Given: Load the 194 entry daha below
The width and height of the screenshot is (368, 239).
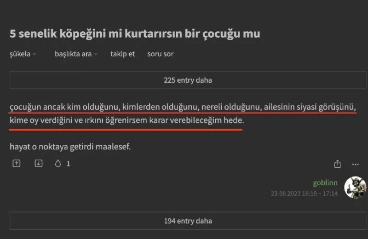Looking at the screenshot, I should [x=188, y=221].
